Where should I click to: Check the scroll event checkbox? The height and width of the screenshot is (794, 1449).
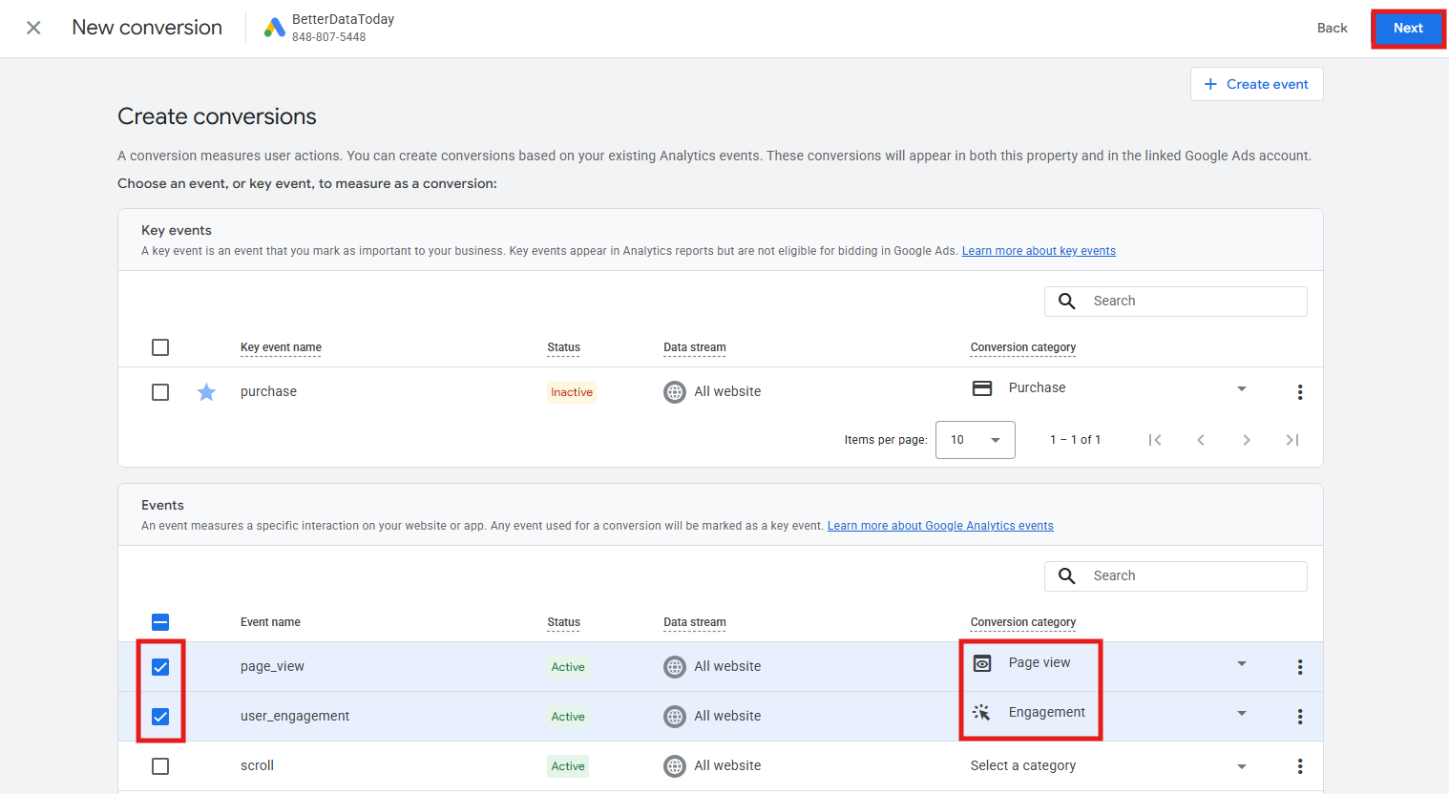160,766
